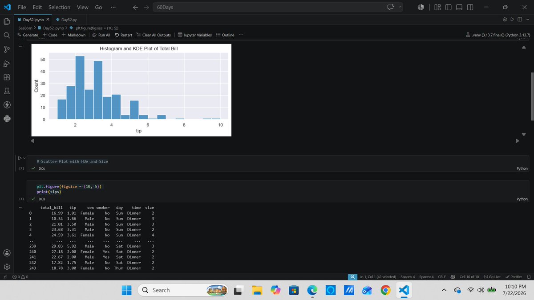This screenshot has width=534, height=300.
Task: Open the Extensions view
Action: [x=7, y=77]
